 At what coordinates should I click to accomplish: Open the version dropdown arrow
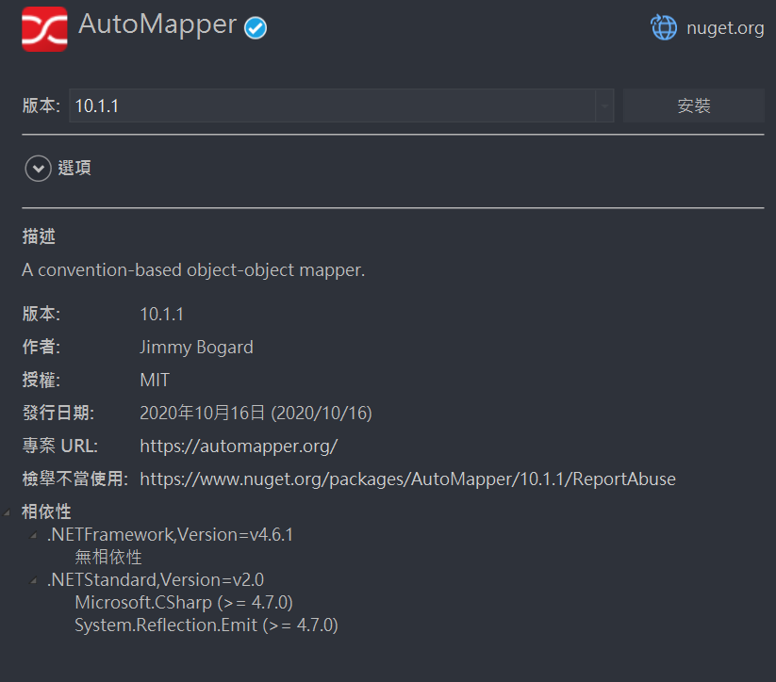pos(604,106)
